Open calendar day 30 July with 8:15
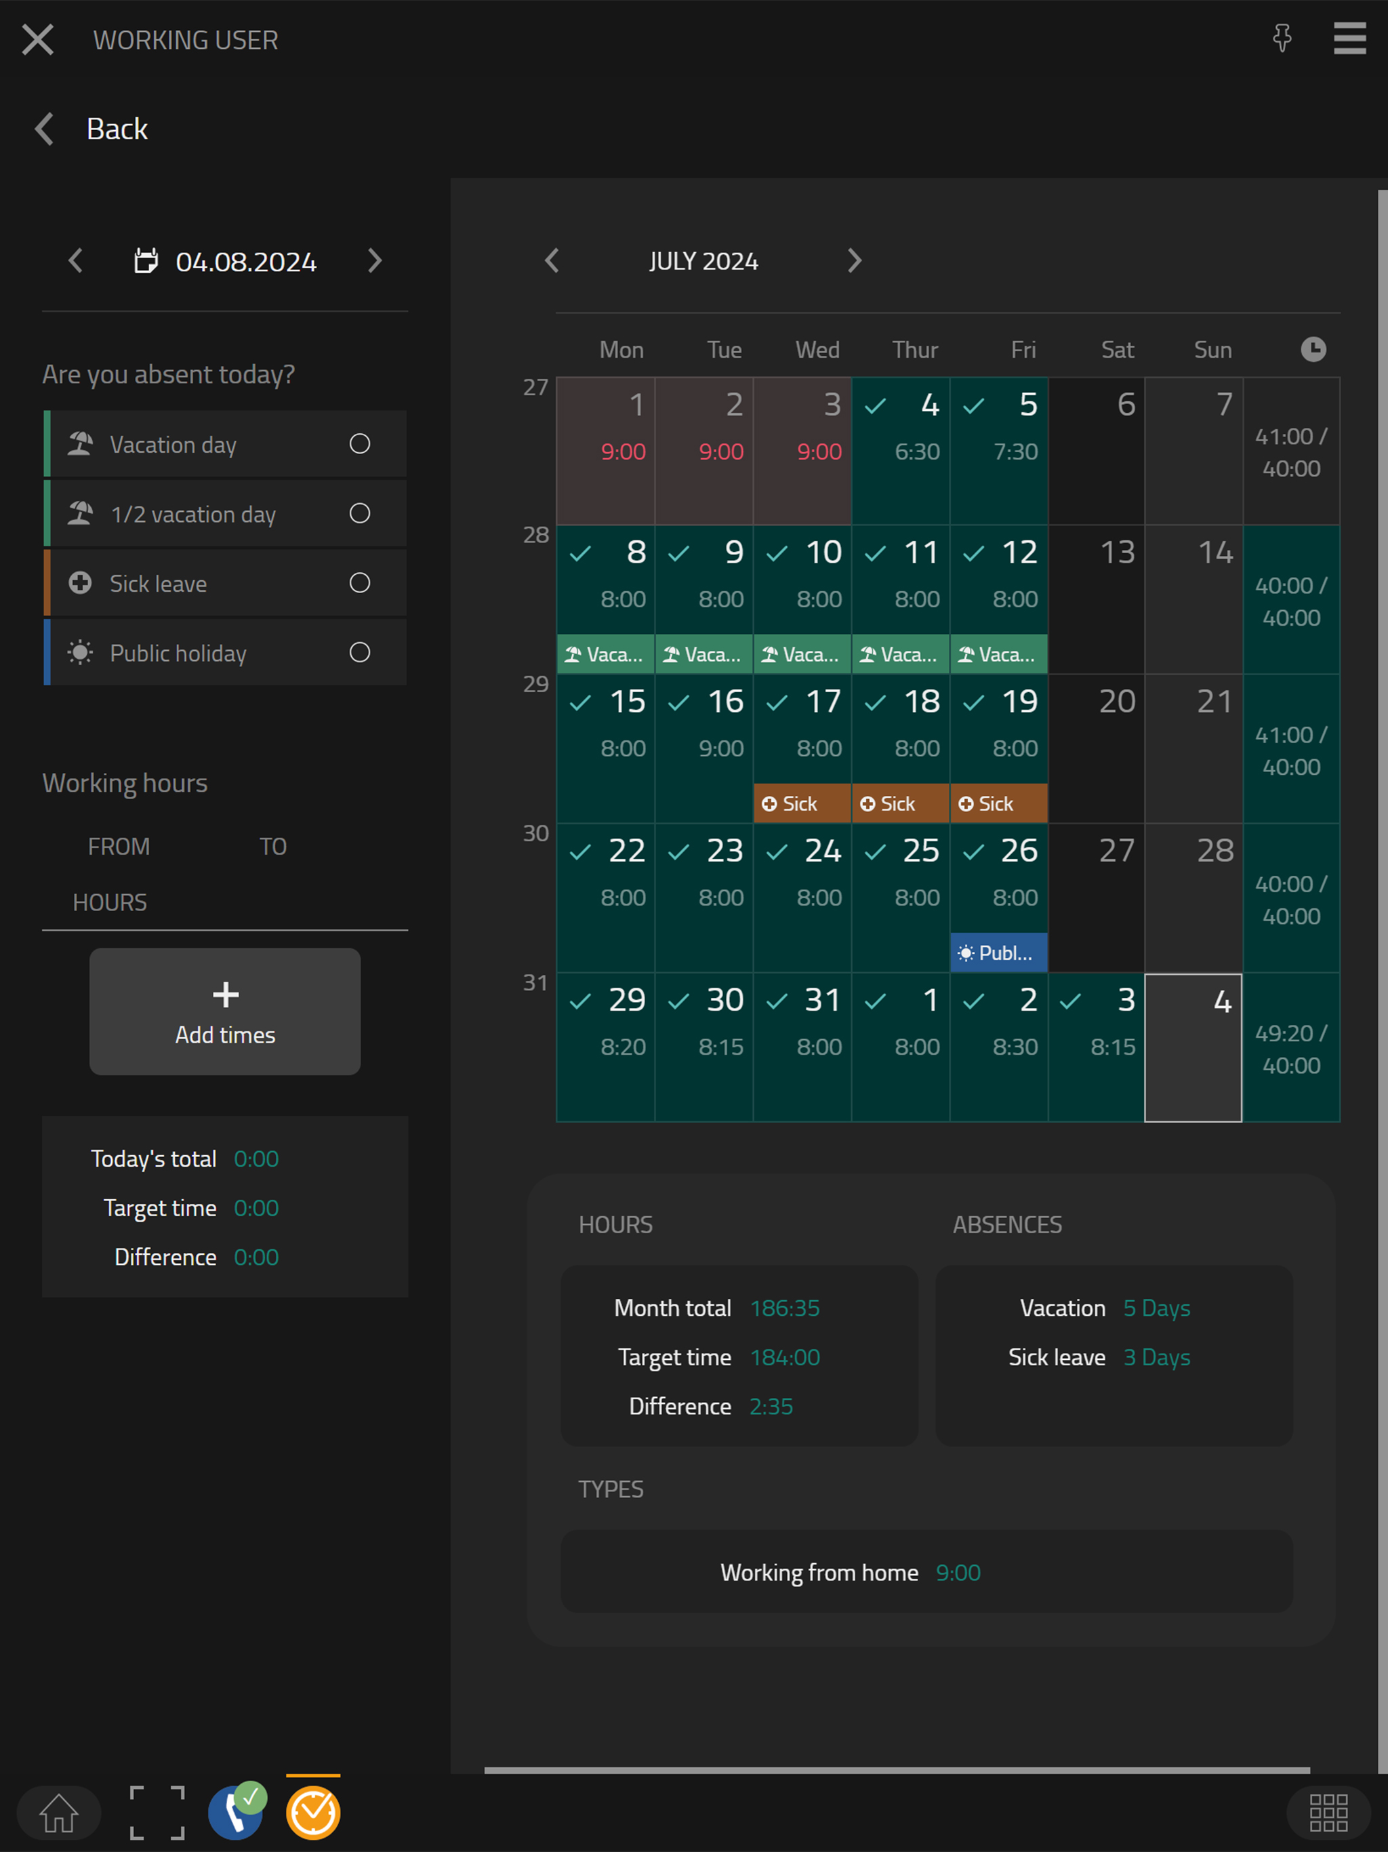Viewport: 1388px width, 1852px height. point(704,1047)
